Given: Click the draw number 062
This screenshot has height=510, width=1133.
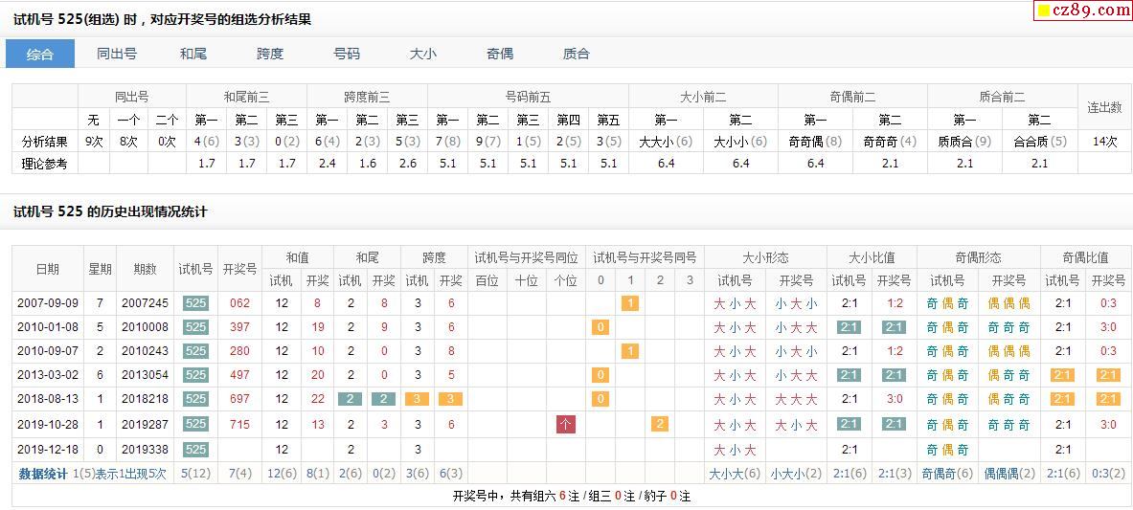Looking at the screenshot, I should pos(239,303).
